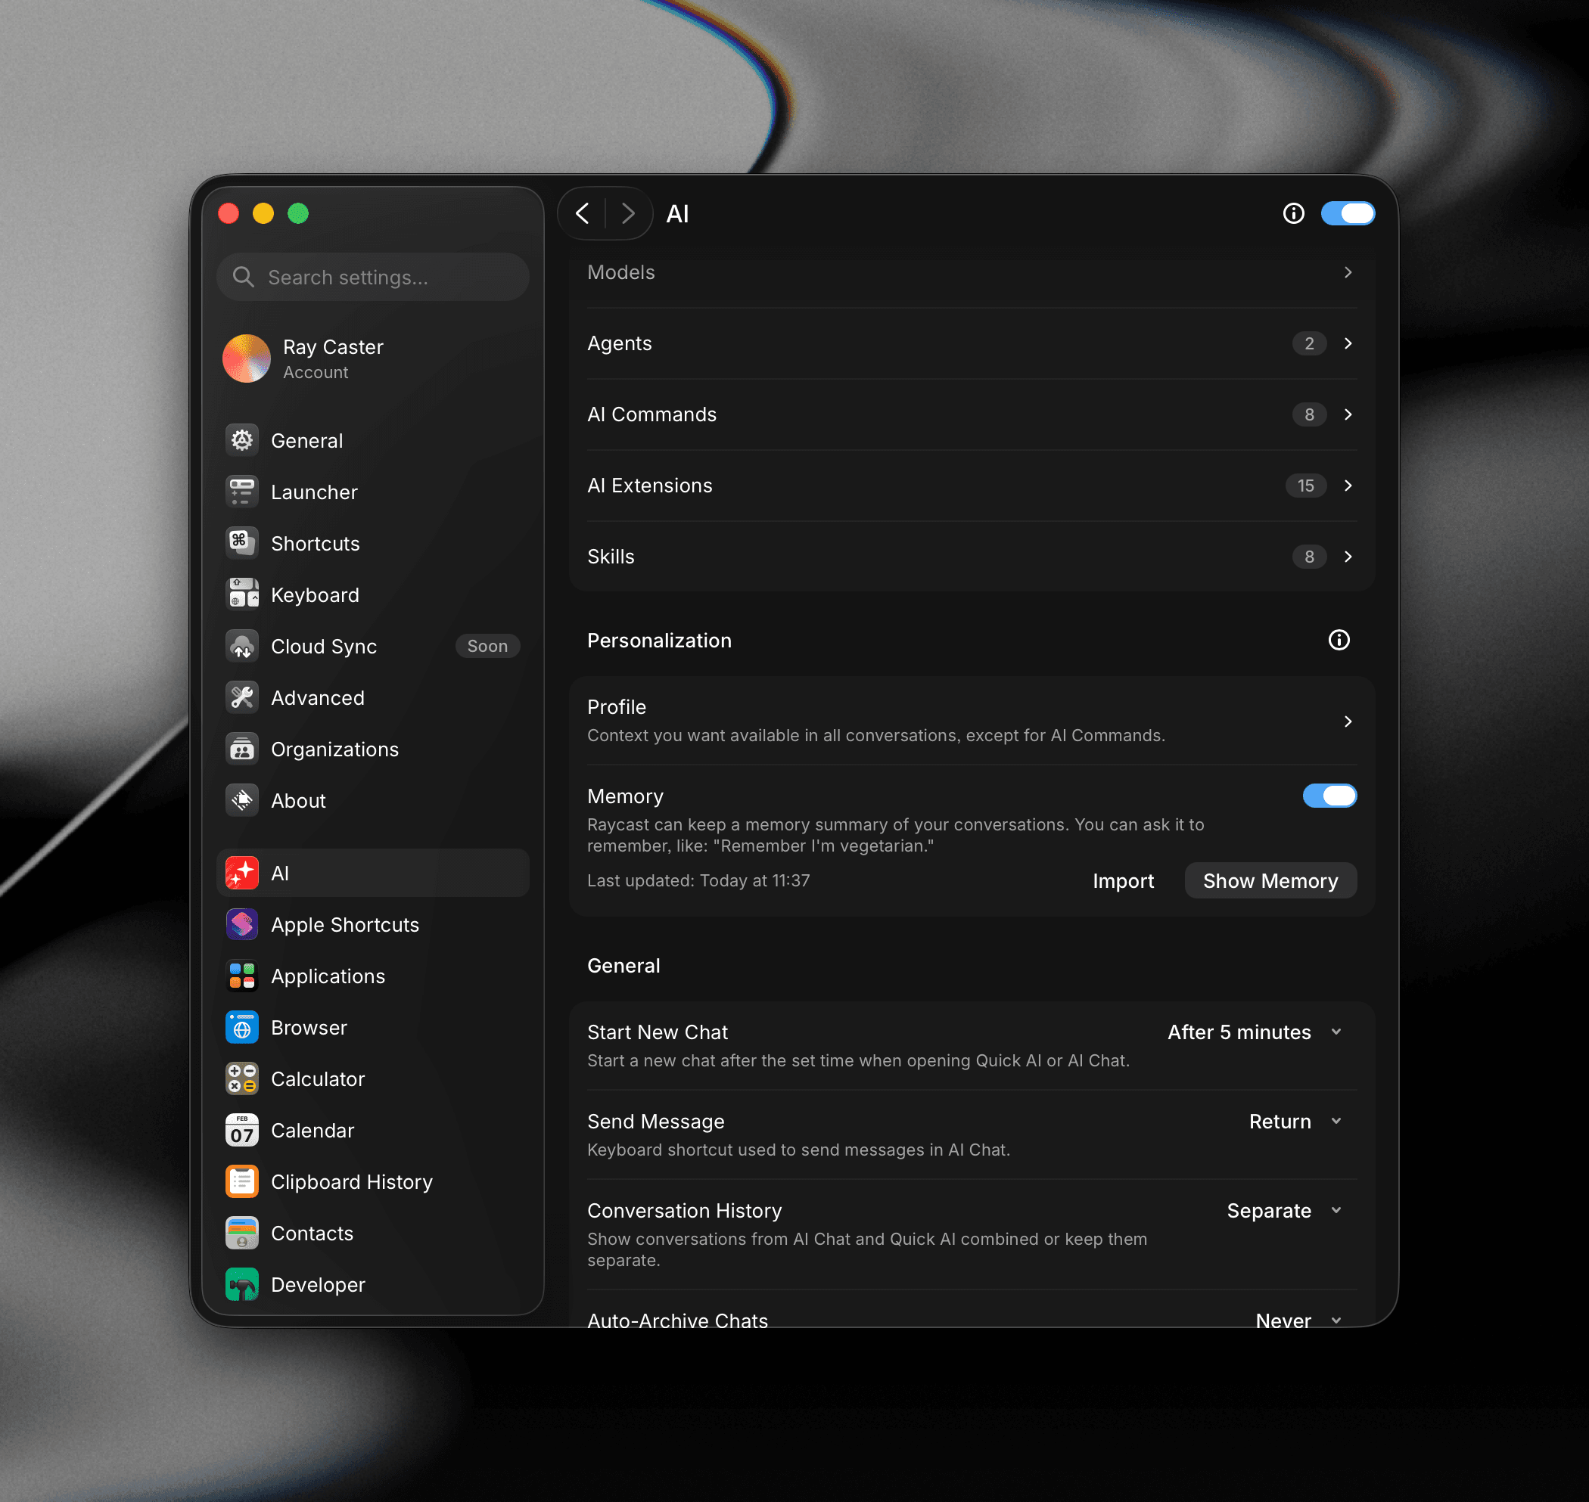This screenshot has height=1502, width=1589.
Task: Open the Profile row chevron
Action: coord(1348,722)
